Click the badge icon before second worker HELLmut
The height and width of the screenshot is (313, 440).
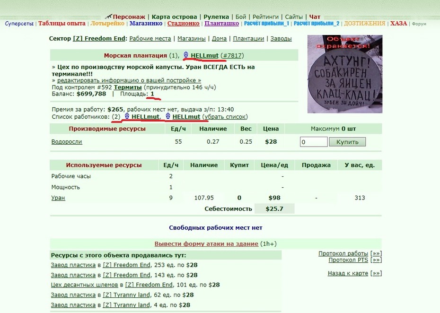point(168,116)
